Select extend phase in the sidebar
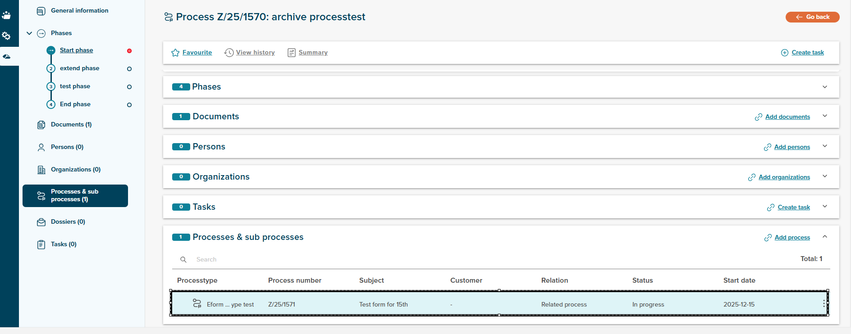 pyautogui.click(x=79, y=68)
